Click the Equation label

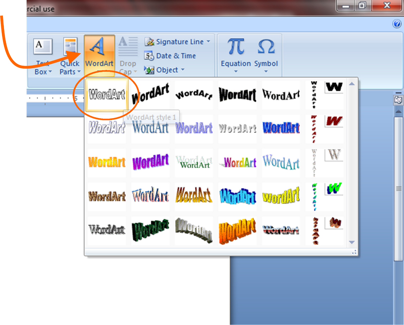236,63
